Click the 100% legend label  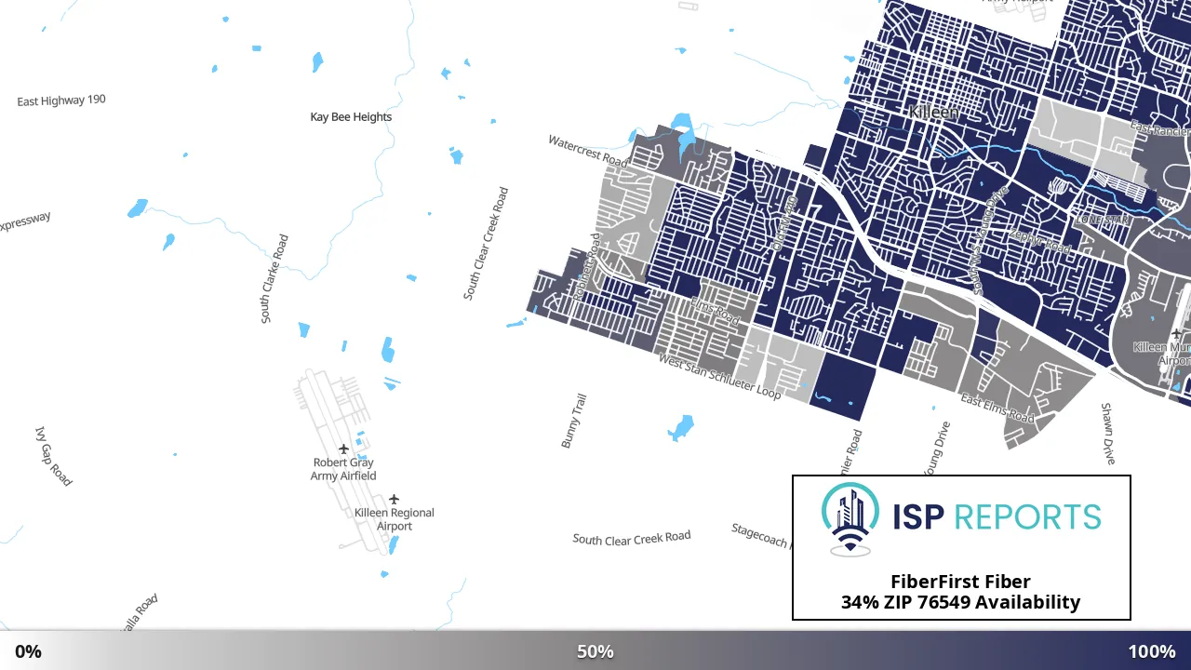click(x=1152, y=651)
